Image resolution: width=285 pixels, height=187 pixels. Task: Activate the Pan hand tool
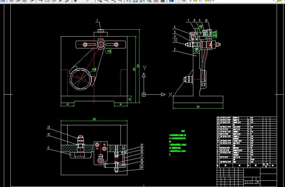pos(99,1)
